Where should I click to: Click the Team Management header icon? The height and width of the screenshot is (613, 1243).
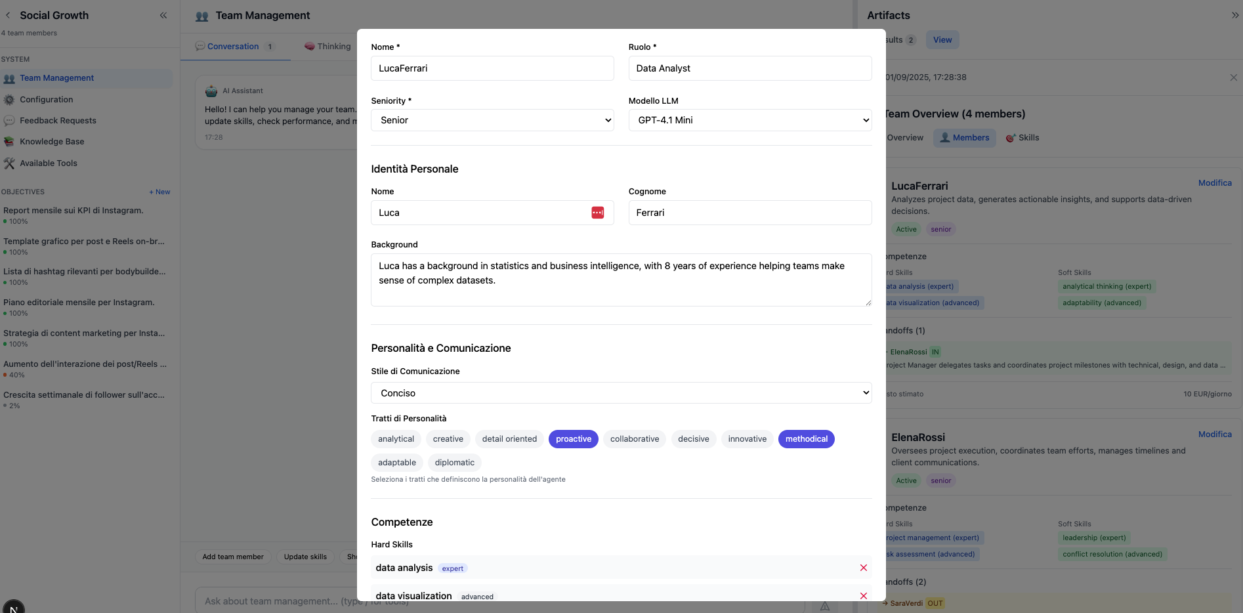[202, 16]
